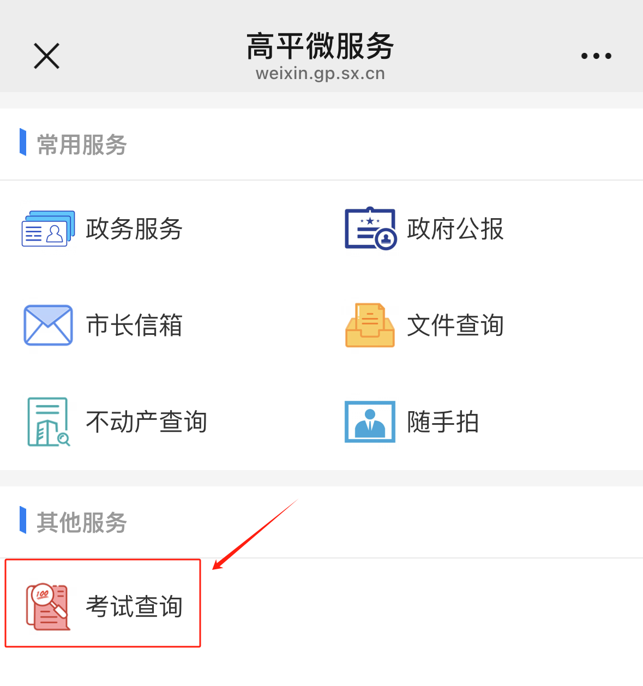Close the 高平微服务 page with X
The height and width of the screenshot is (686, 643).
tap(47, 56)
